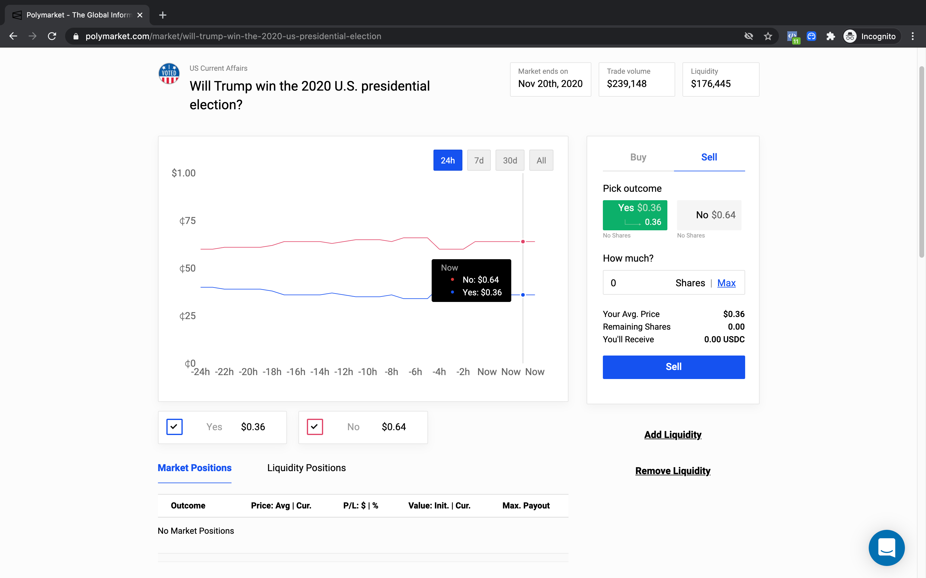This screenshot has width=926, height=578.
Task: Click the browser forward arrow
Action: [x=33, y=36]
